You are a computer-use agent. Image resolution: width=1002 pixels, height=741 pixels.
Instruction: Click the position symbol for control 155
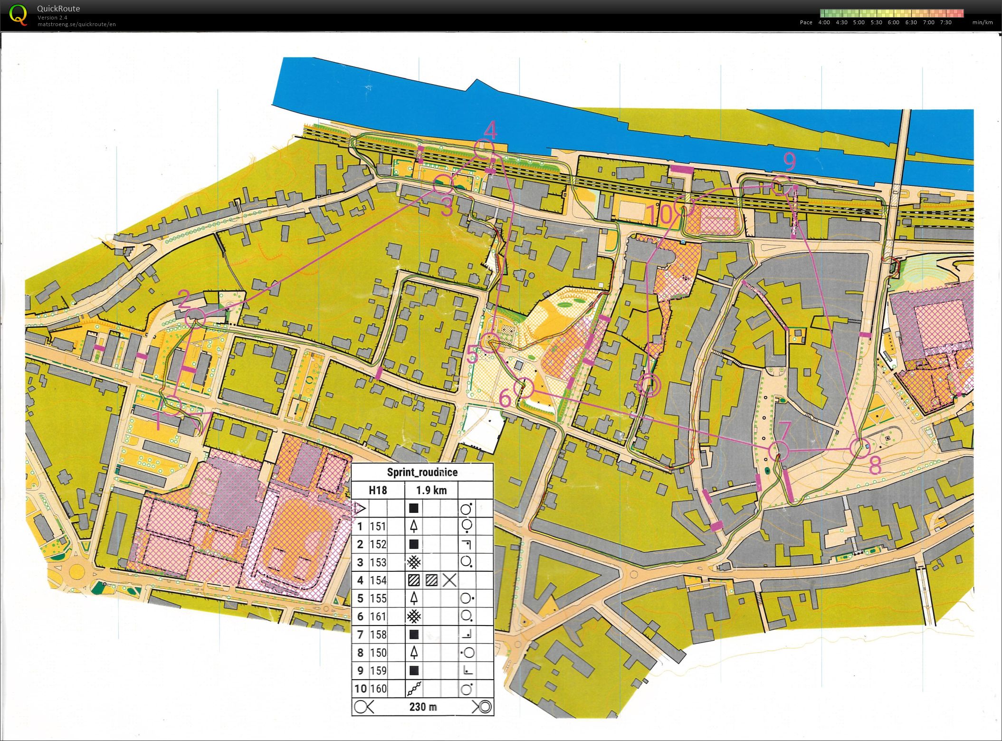[x=467, y=598]
